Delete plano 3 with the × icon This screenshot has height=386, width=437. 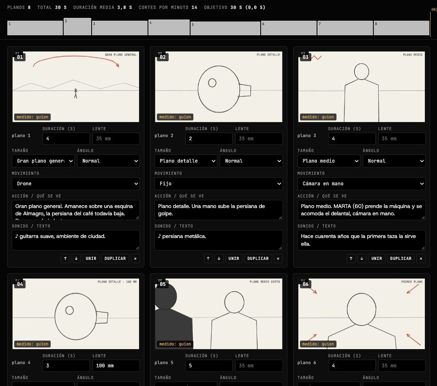coord(421,258)
